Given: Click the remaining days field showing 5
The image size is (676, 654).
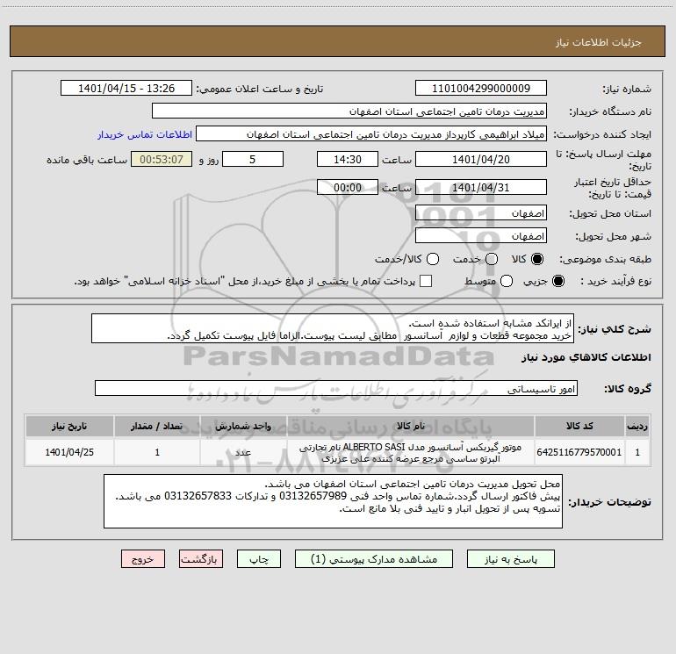Looking at the screenshot, I should [x=253, y=159].
